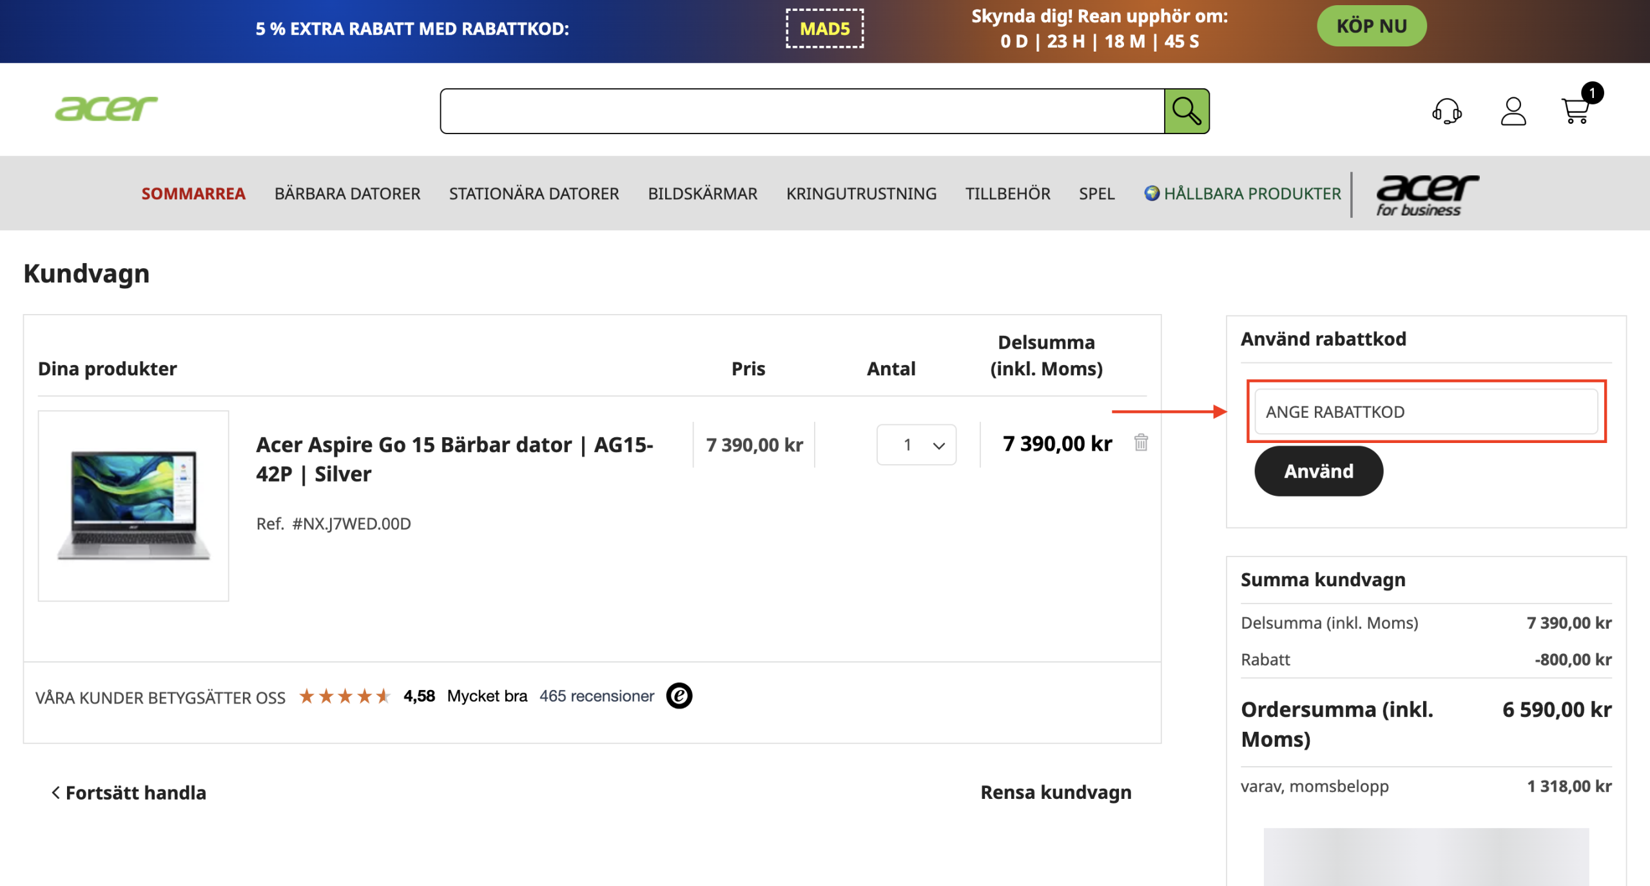Open the Hållbara Produkter menu
The image size is (1650, 886).
pyautogui.click(x=1252, y=193)
